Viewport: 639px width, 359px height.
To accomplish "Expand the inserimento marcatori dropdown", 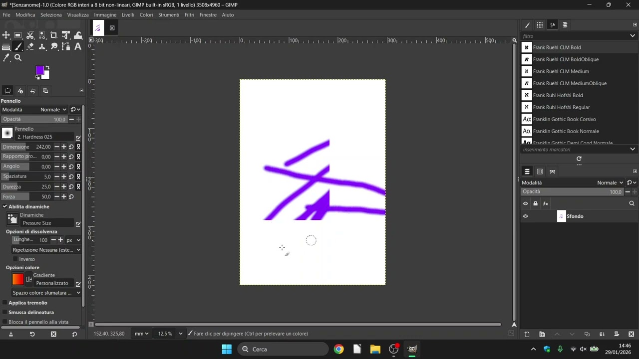I will coord(633,149).
